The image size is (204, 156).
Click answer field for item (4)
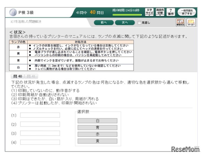[x=40, y=142]
